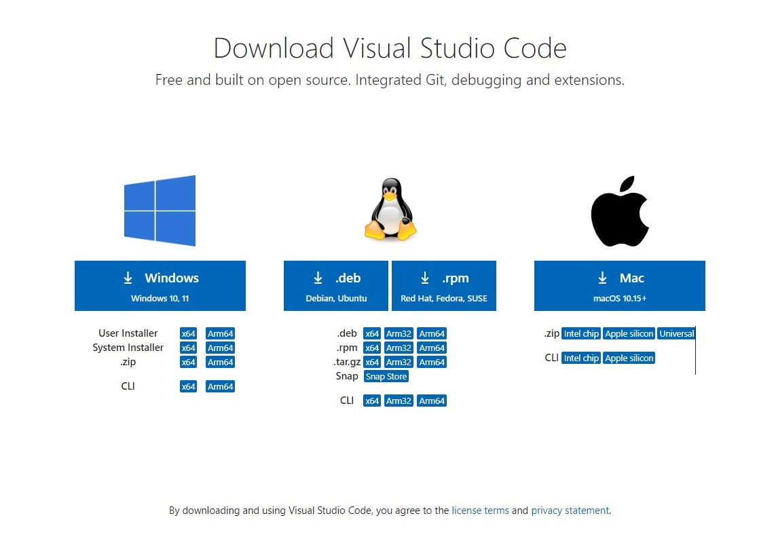Get Linux CLI Arm64 build
This screenshot has height=537, width=776.
click(x=432, y=401)
